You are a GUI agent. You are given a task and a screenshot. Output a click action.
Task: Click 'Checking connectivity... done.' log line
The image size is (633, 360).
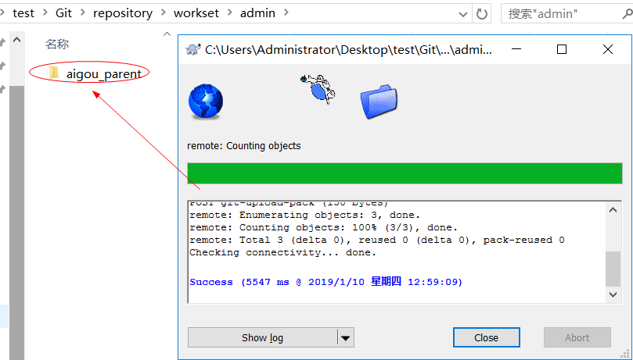[x=282, y=253]
